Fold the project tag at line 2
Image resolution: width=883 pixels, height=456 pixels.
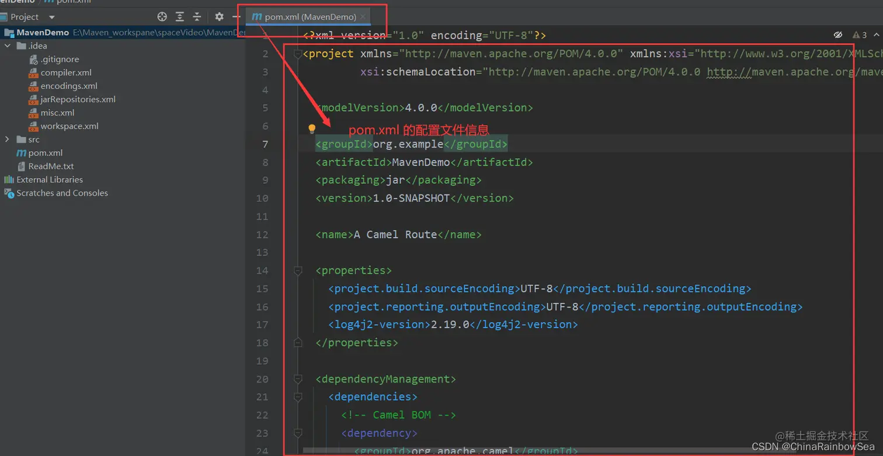click(x=298, y=54)
